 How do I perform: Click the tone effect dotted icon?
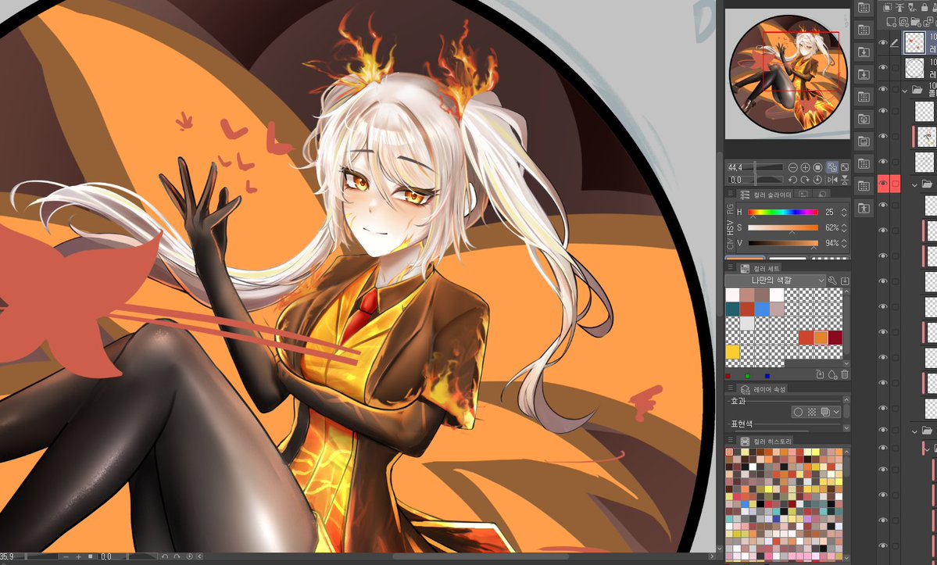pos(811,412)
